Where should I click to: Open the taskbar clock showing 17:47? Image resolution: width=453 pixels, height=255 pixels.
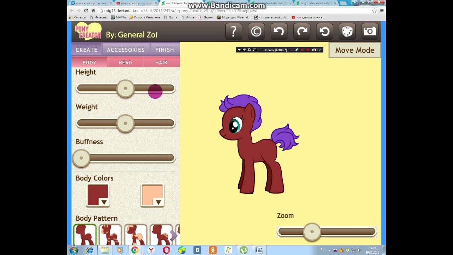tap(372, 250)
